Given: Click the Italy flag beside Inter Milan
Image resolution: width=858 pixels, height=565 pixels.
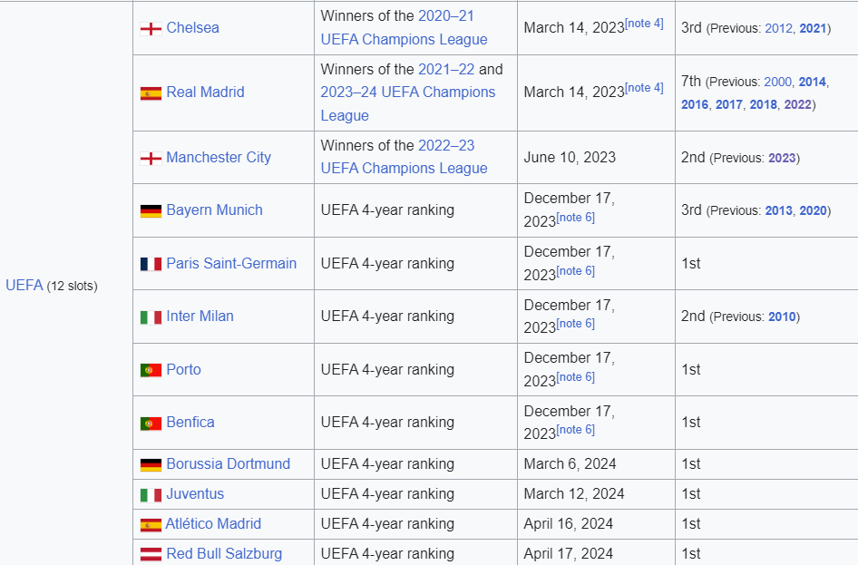Looking at the screenshot, I should point(151,317).
